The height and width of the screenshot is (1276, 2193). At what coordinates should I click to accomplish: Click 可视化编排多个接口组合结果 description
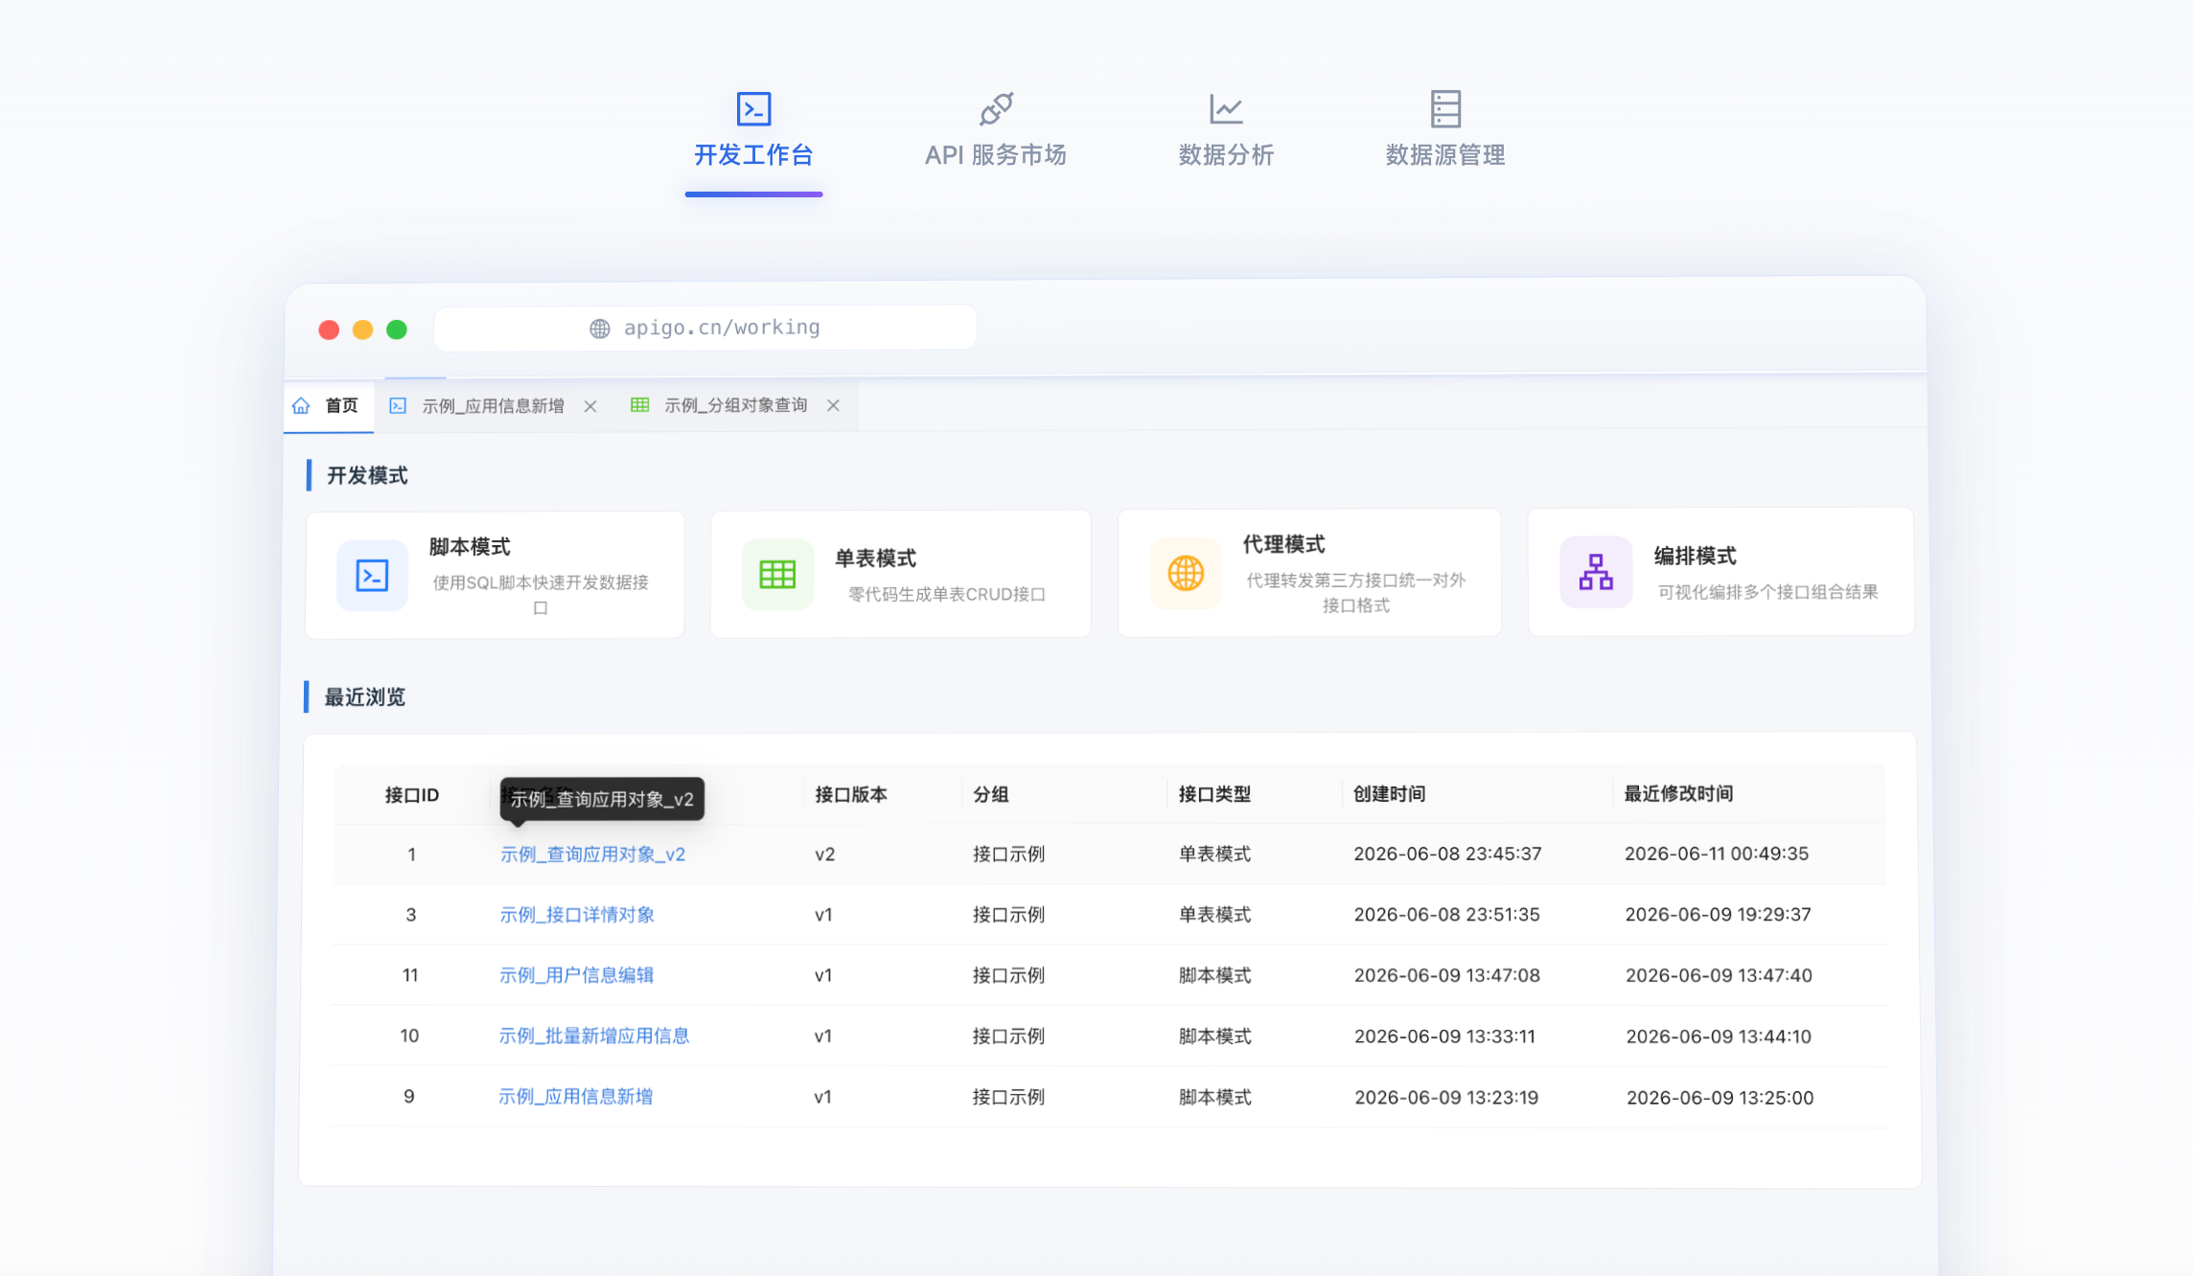coord(1767,592)
